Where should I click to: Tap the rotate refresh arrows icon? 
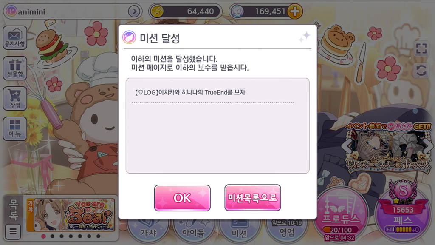click(x=421, y=70)
